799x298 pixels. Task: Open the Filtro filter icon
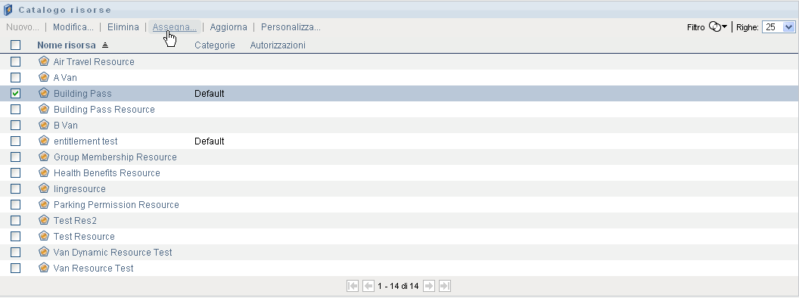point(716,27)
